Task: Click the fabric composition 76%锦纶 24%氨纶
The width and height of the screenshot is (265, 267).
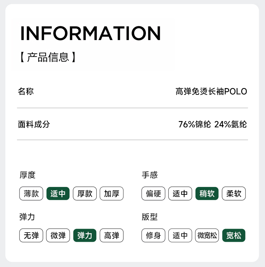Action: [x=213, y=124]
